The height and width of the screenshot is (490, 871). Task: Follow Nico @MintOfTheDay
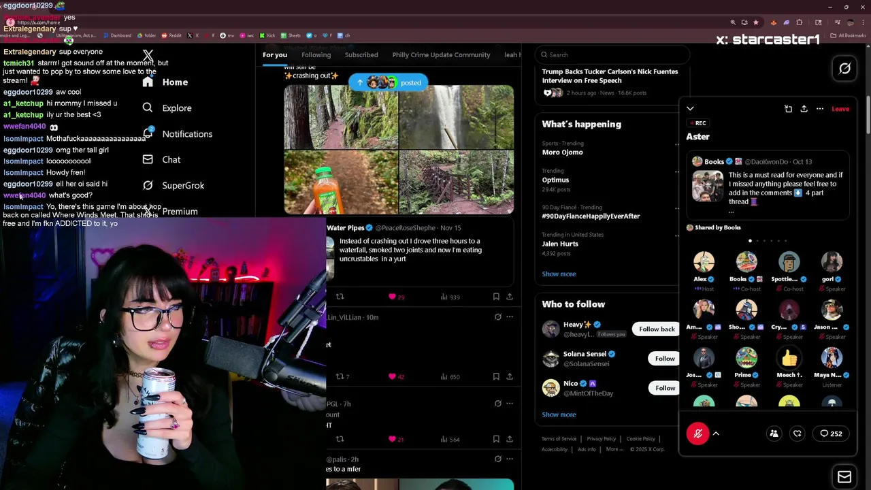pyautogui.click(x=665, y=388)
